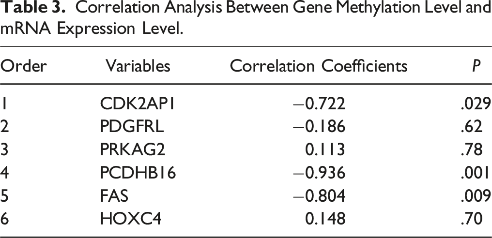
Task: Select the PRKAG2 variable cell
Action: 133,150
